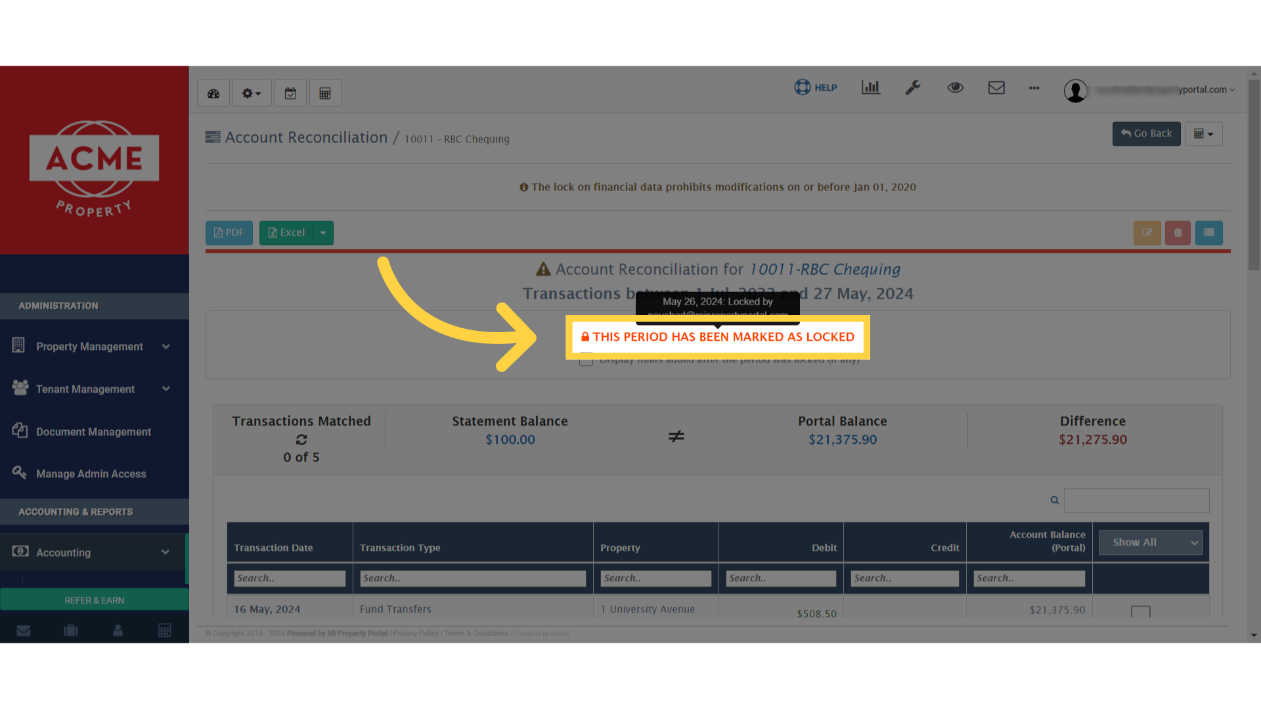Image resolution: width=1261 pixels, height=709 pixels.
Task: Export reconciliation to Excel
Action: click(286, 233)
